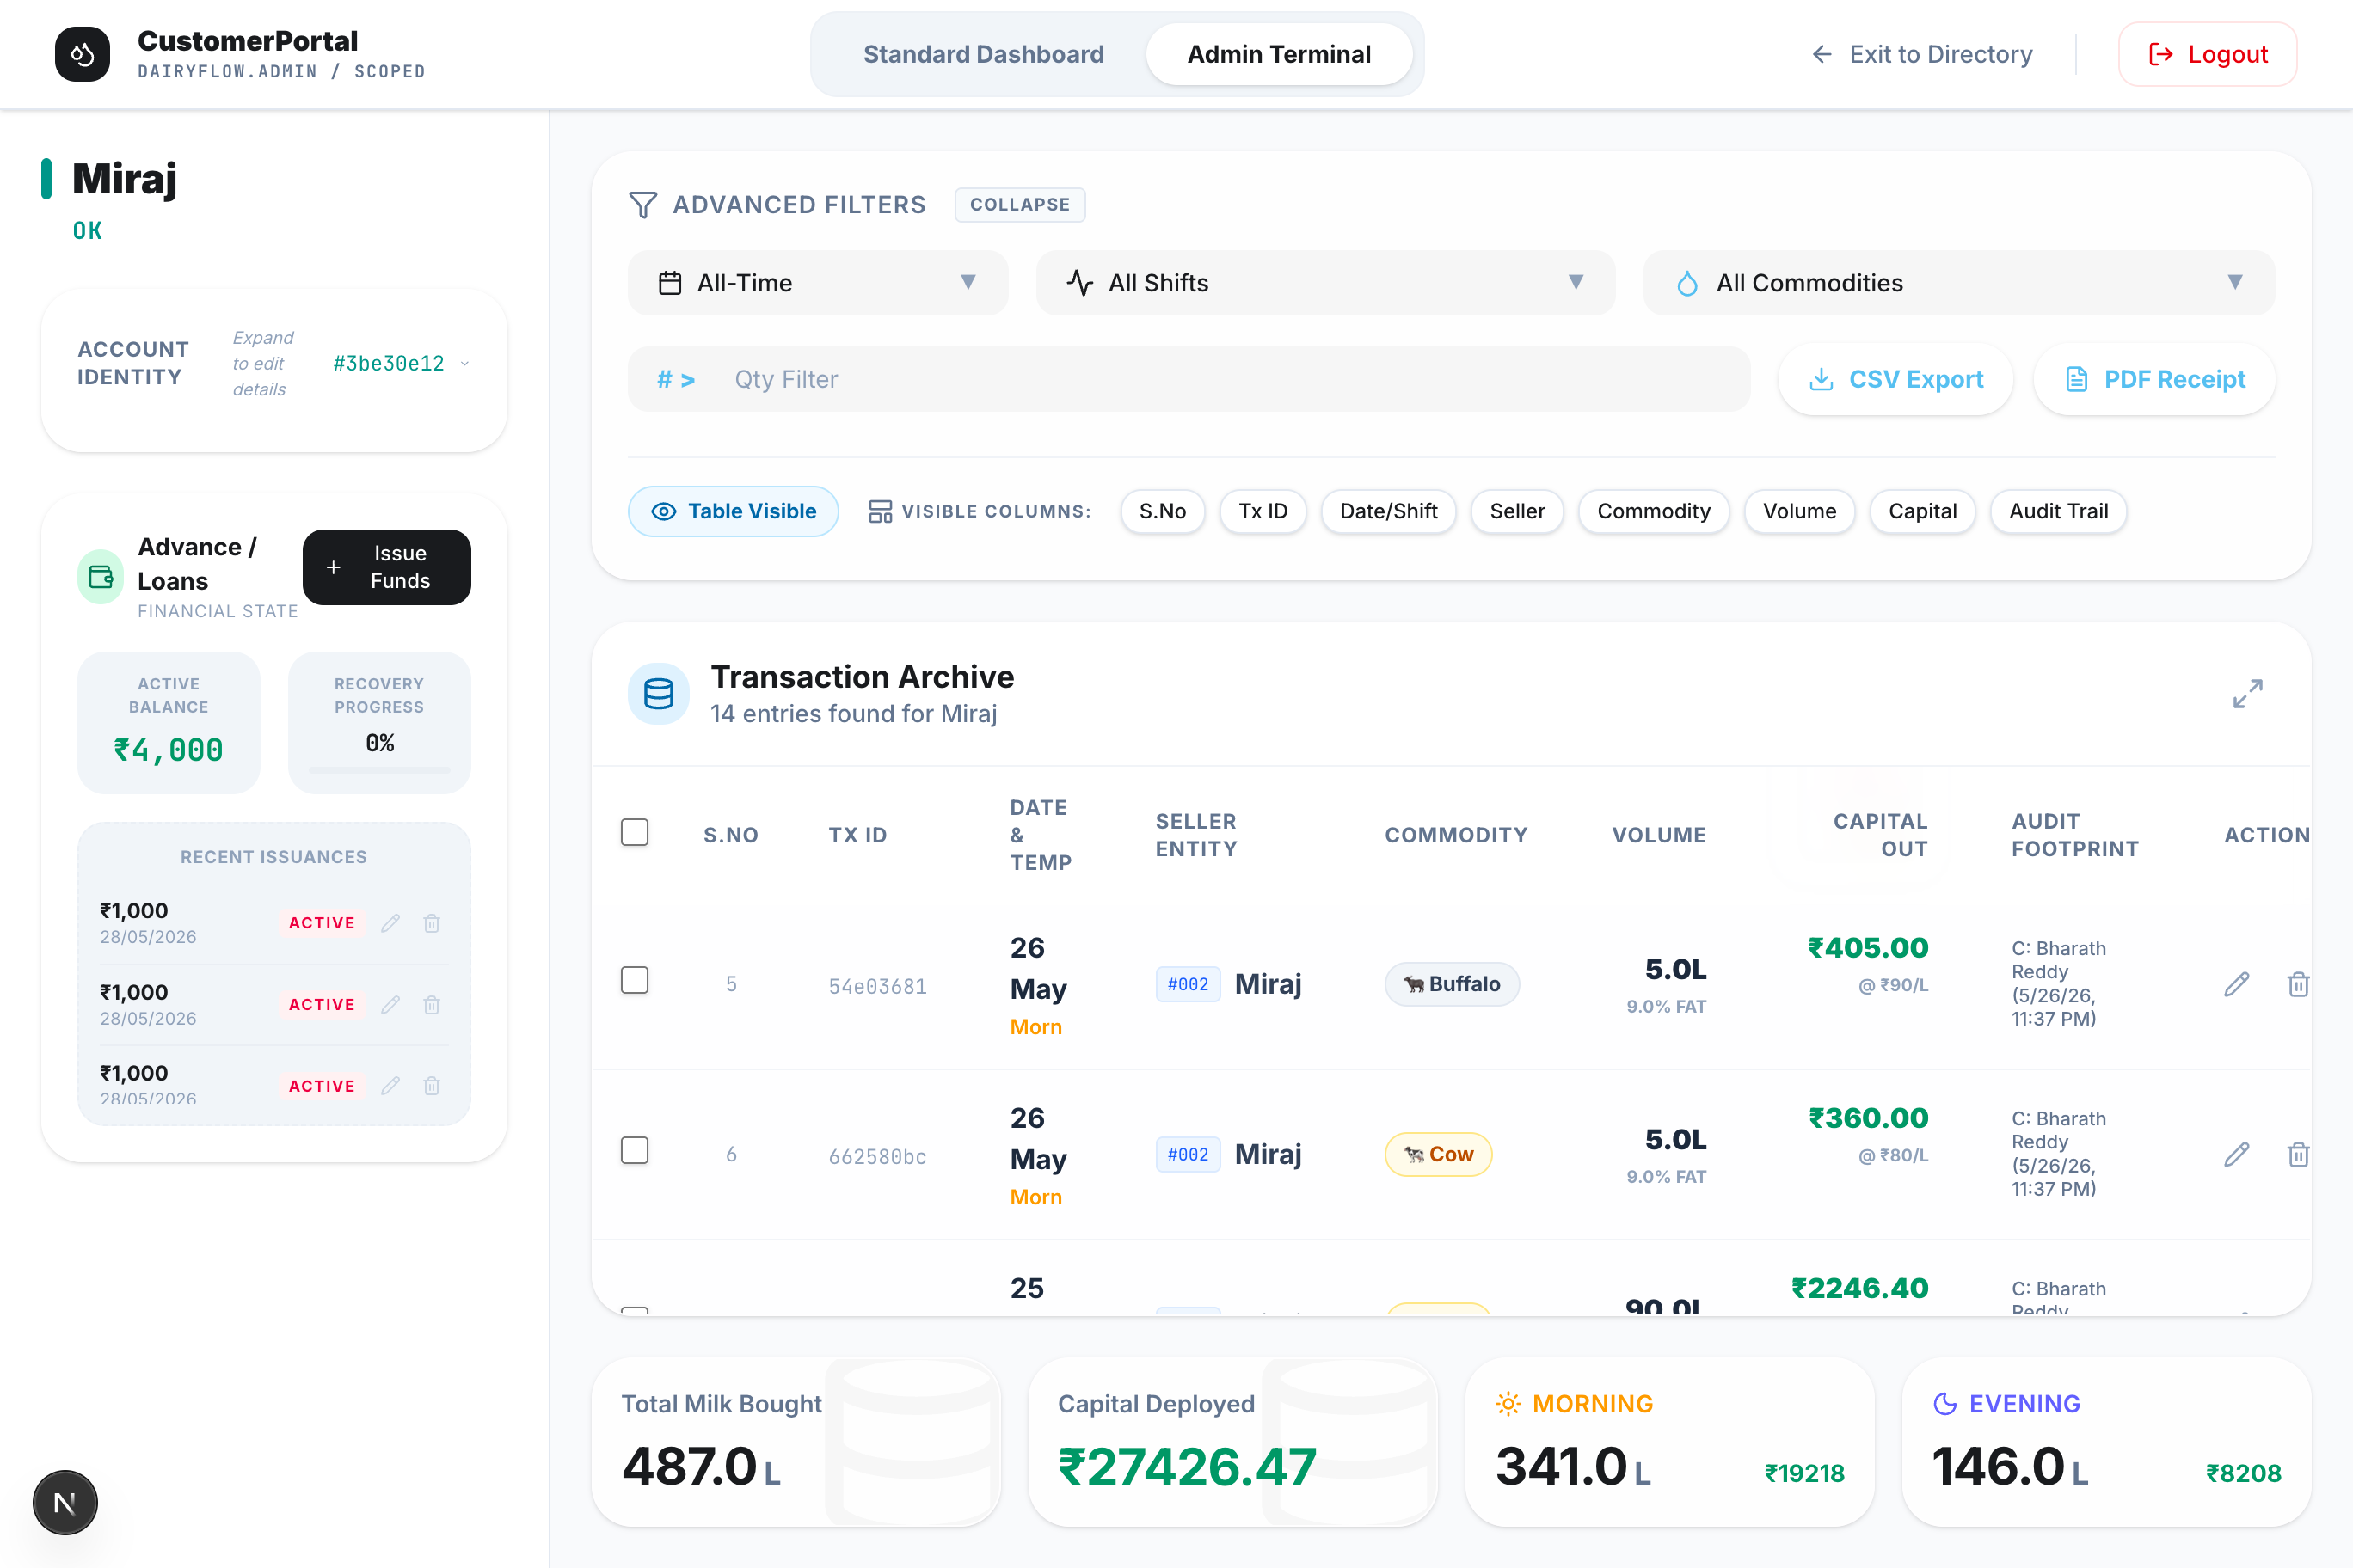The image size is (2353, 1568).
Task: Click the Recovery Progress bar
Action: (x=379, y=770)
